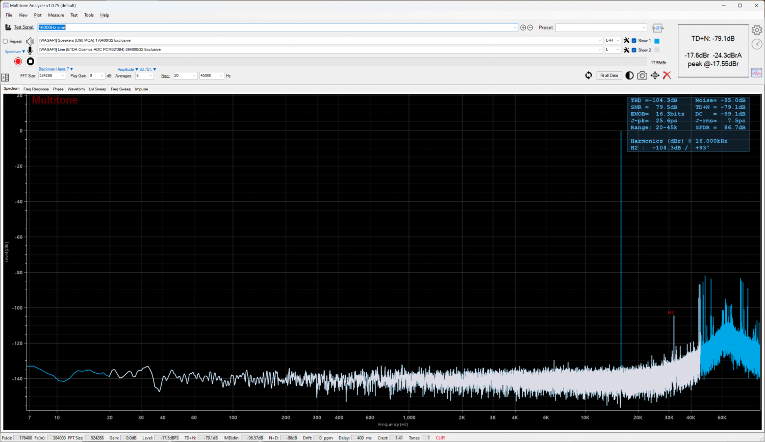Open the File menu
This screenshot has height=442, width=765.
tap(9, 15)
